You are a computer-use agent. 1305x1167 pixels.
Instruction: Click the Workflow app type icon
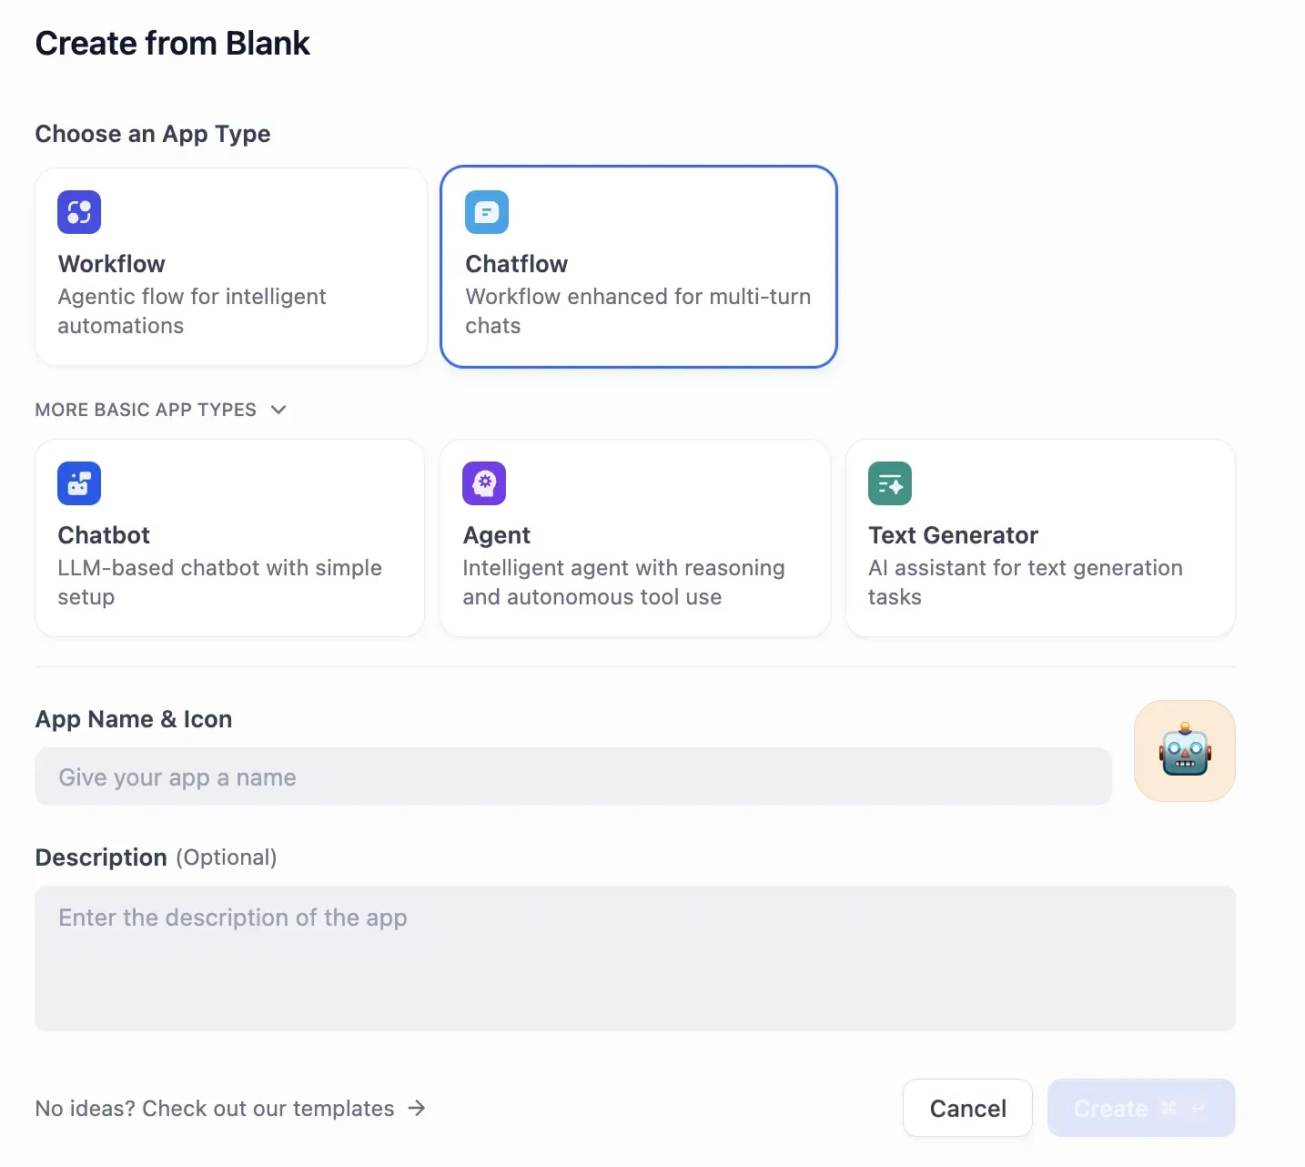click(79, 212)
